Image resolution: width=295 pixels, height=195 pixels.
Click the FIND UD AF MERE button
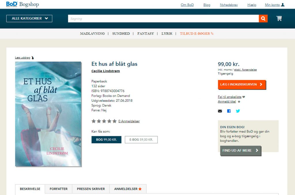click(x=241, y=150)
